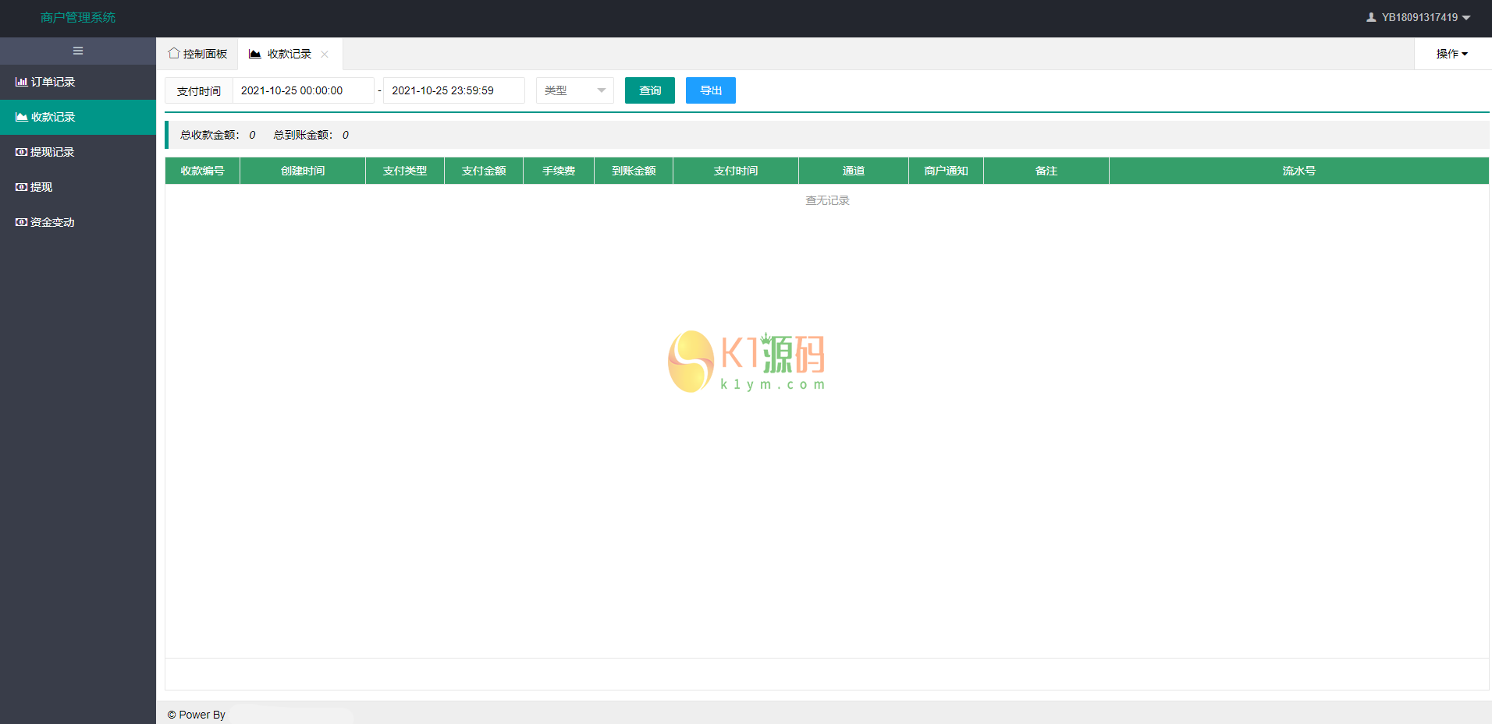The height and width of the screenshot is (724, 1492).
Task: Click the end date field 2021-10-25 23:59:59
Action: pos(453,90)
